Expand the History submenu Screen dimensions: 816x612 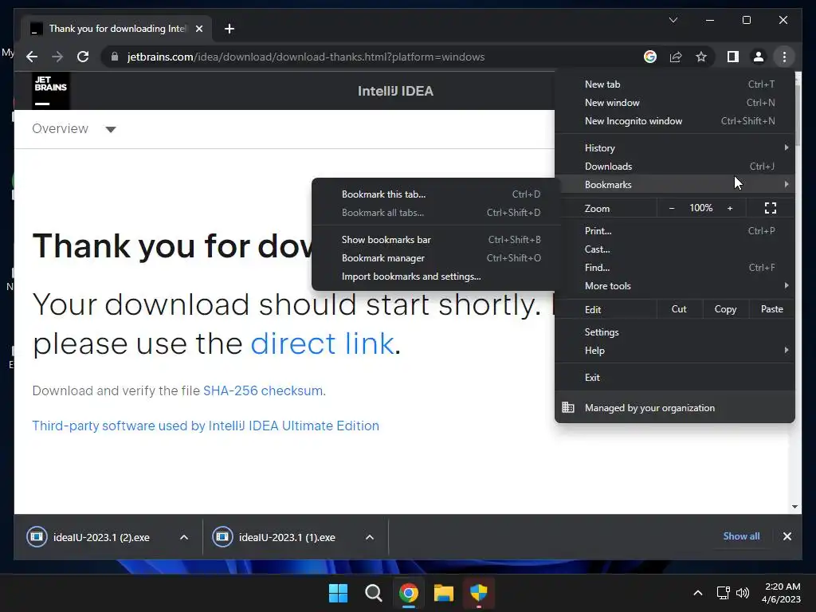pos(674,147)
